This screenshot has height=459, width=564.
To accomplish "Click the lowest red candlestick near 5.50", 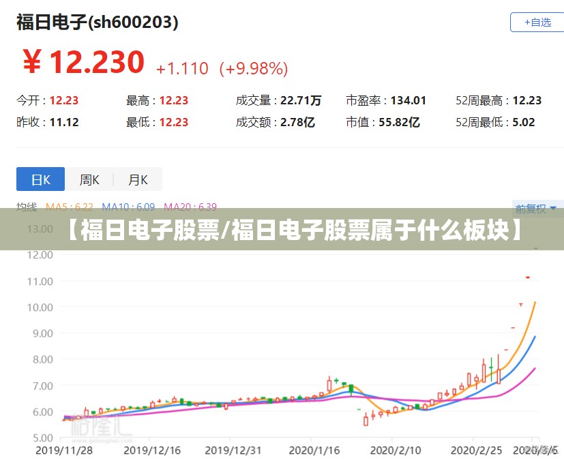I will pyautogui.click(x=366, y=420).
